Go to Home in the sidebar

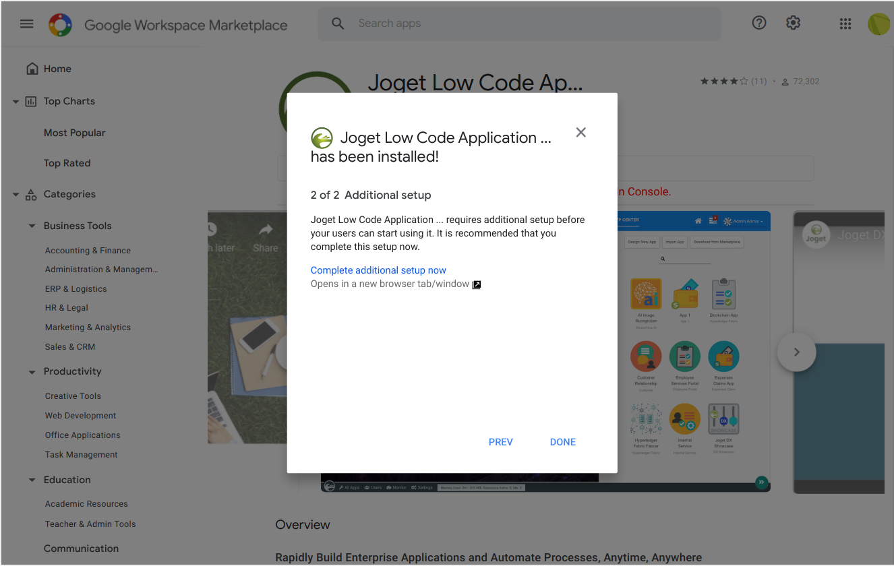pos(57,69)
